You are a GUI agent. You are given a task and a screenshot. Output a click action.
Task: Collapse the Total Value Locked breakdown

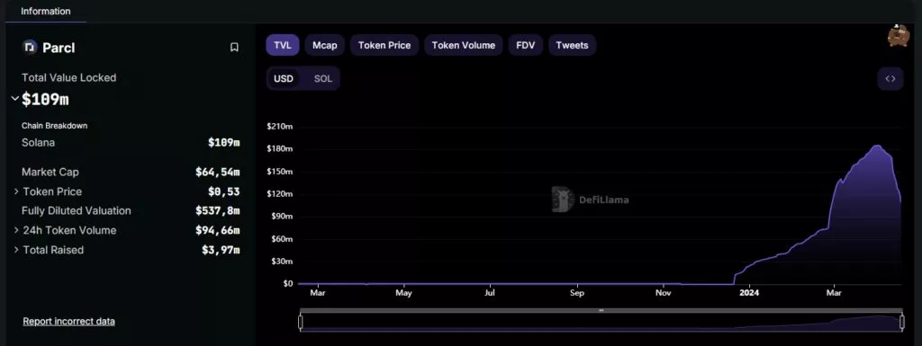point(15,99)
